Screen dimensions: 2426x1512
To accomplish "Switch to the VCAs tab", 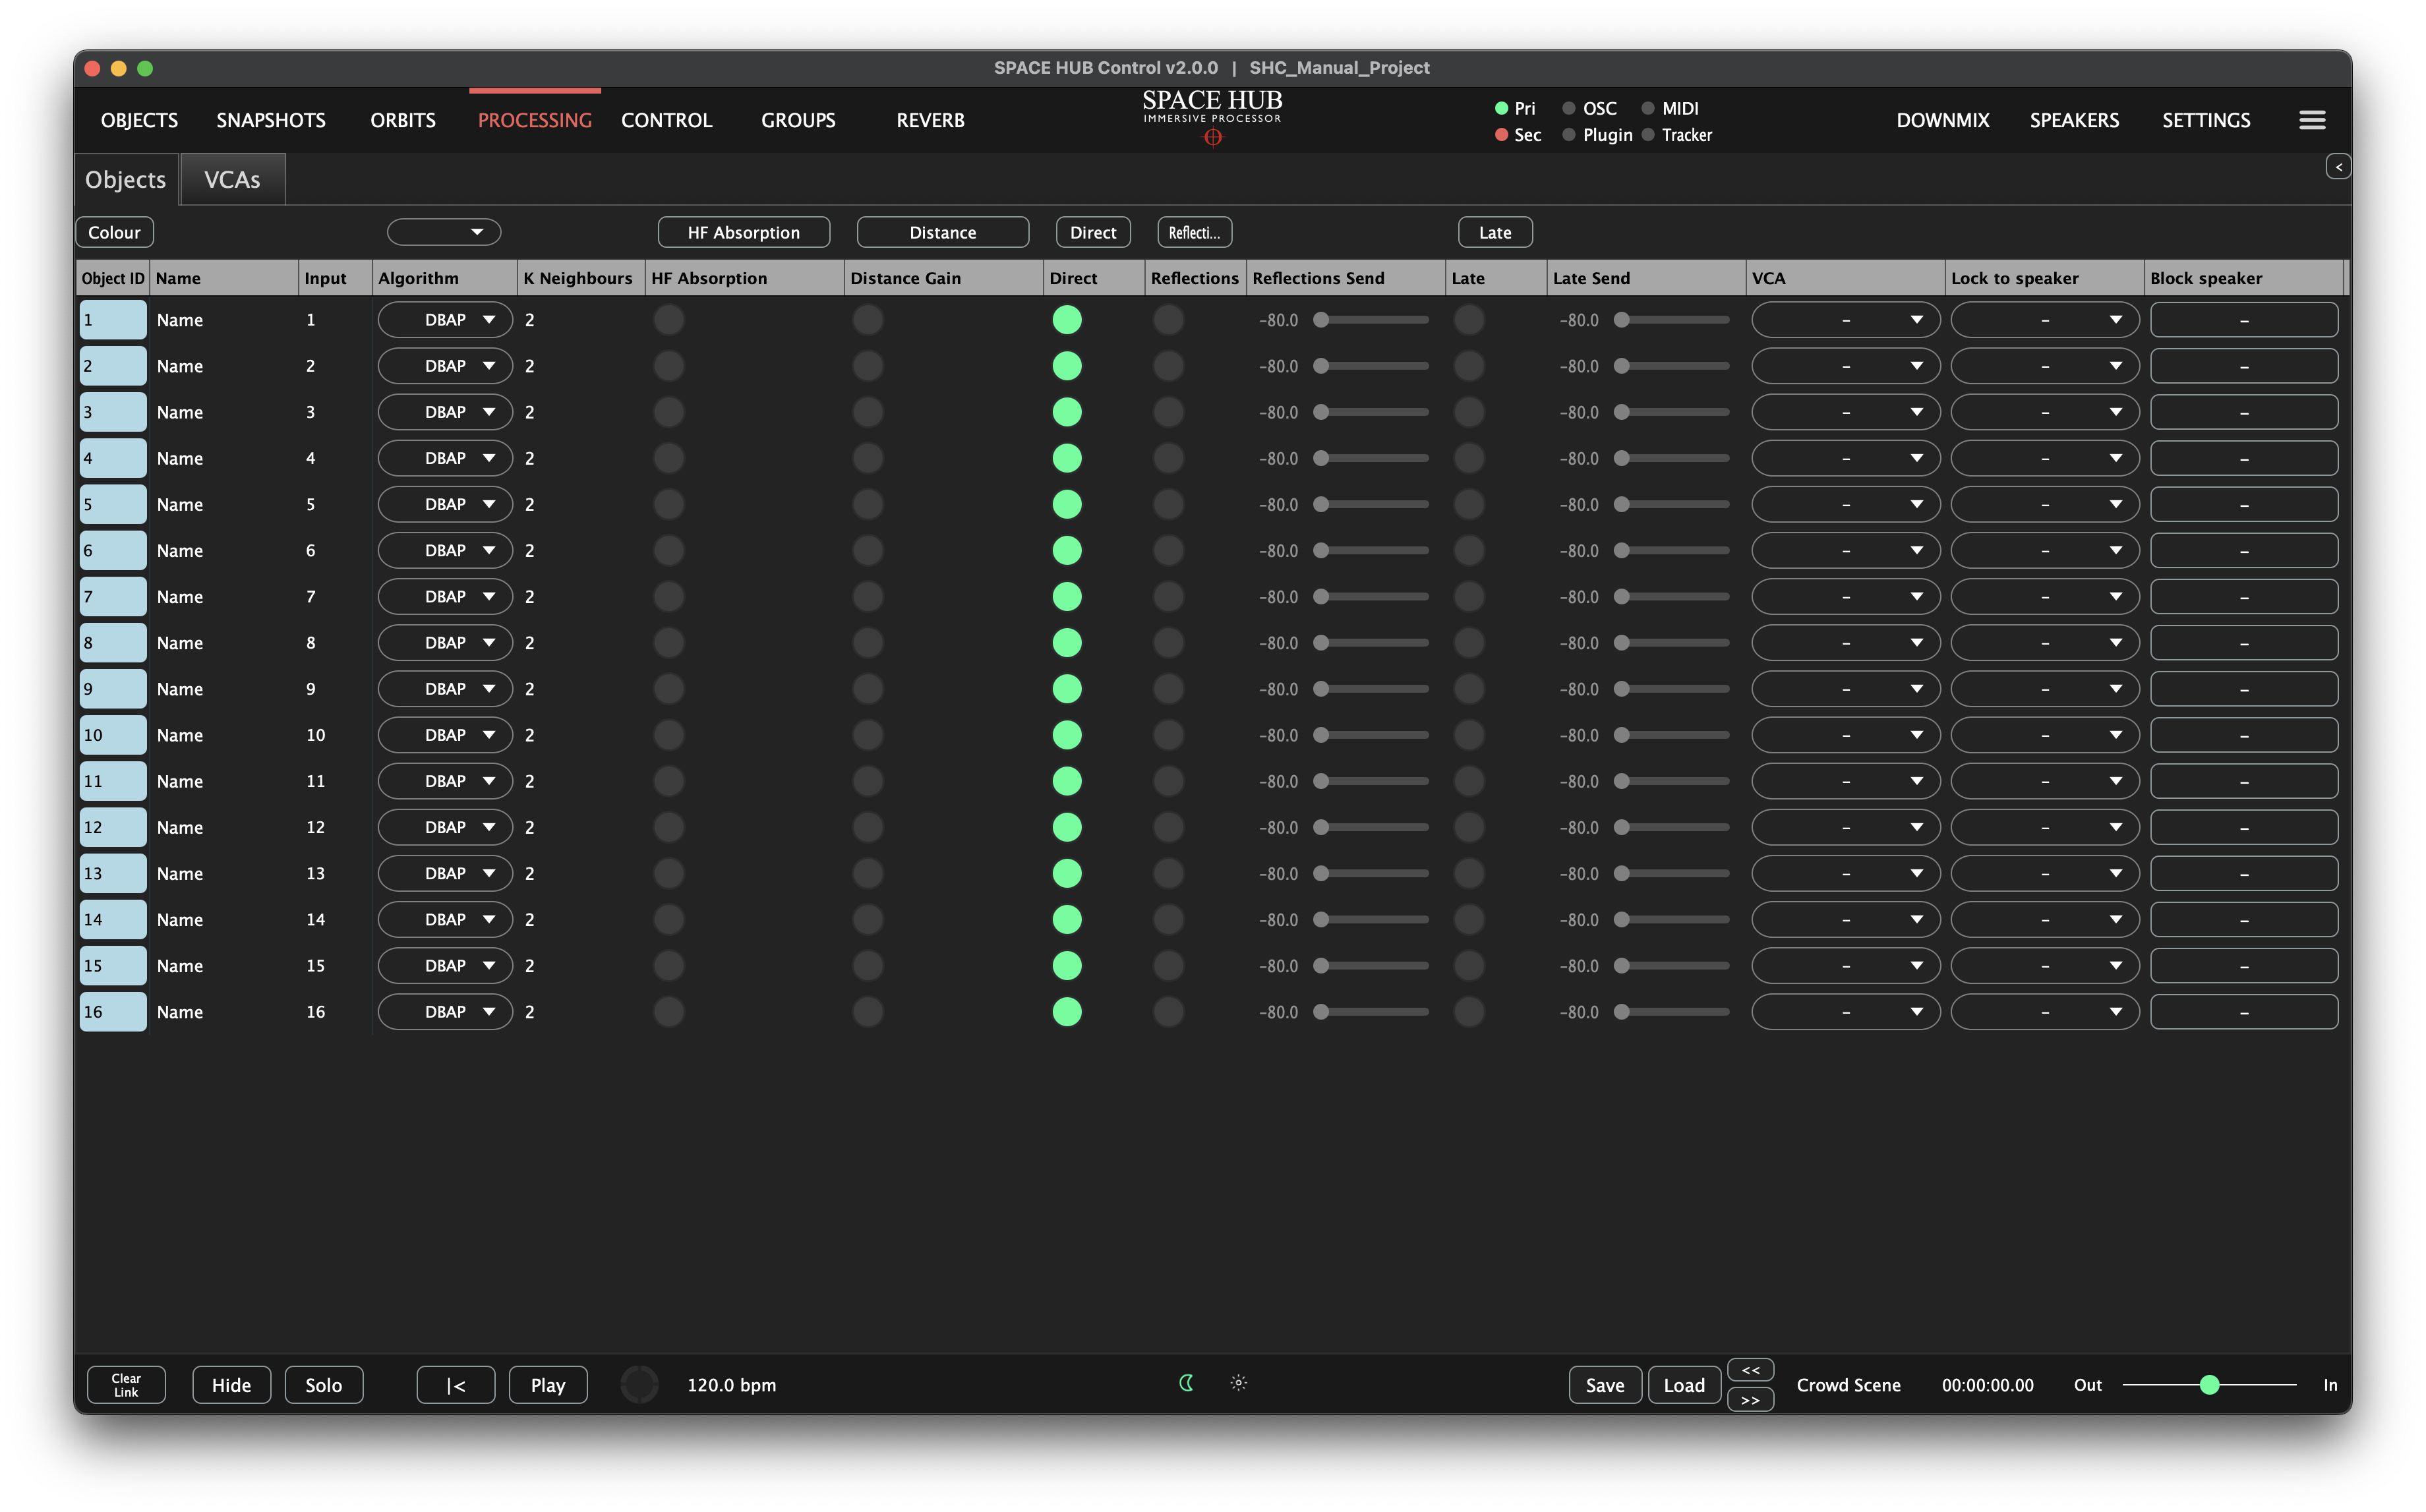I will click(x=232, y=180).
